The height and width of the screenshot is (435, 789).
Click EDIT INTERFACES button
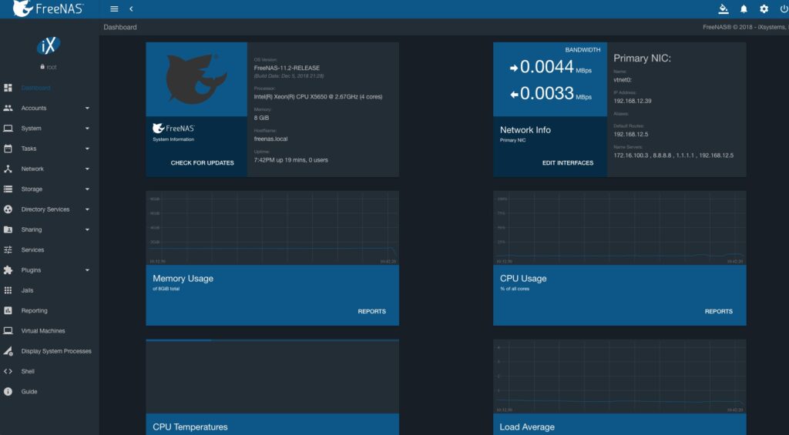[x=568, y=163]
